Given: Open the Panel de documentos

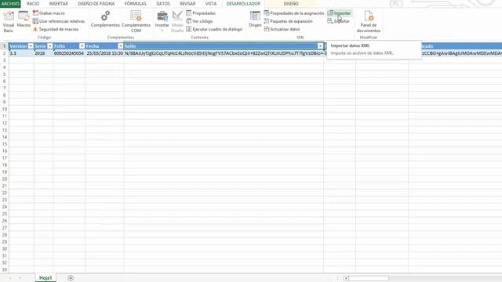Looking at the screenshot, I should coord(369,21).
